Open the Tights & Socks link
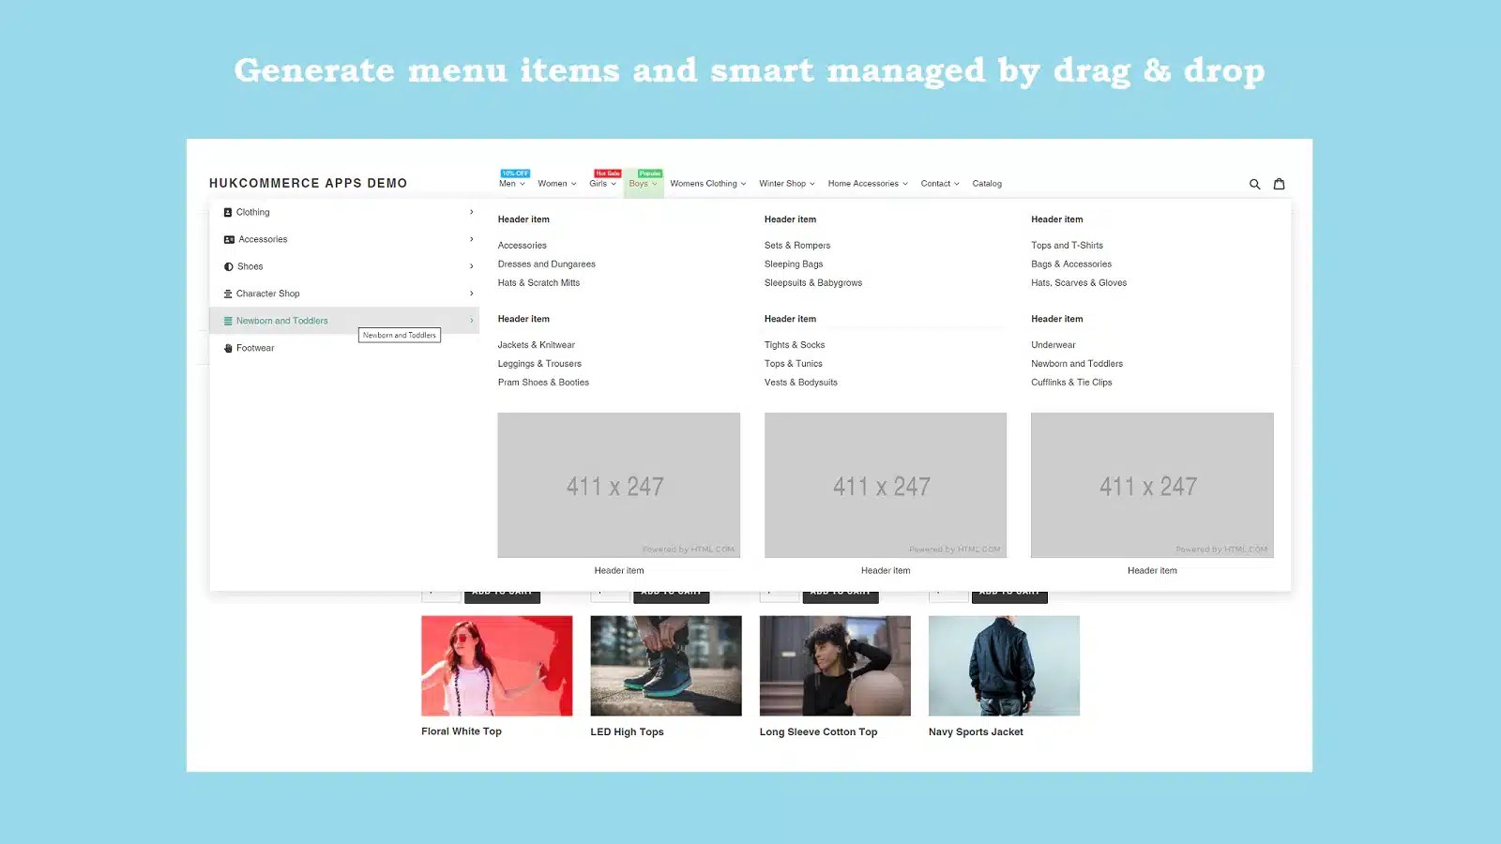 [x=795, y=344]
